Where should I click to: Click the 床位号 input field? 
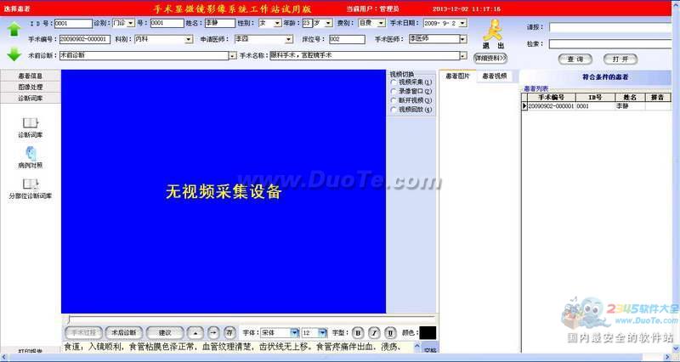pos(347,39)
